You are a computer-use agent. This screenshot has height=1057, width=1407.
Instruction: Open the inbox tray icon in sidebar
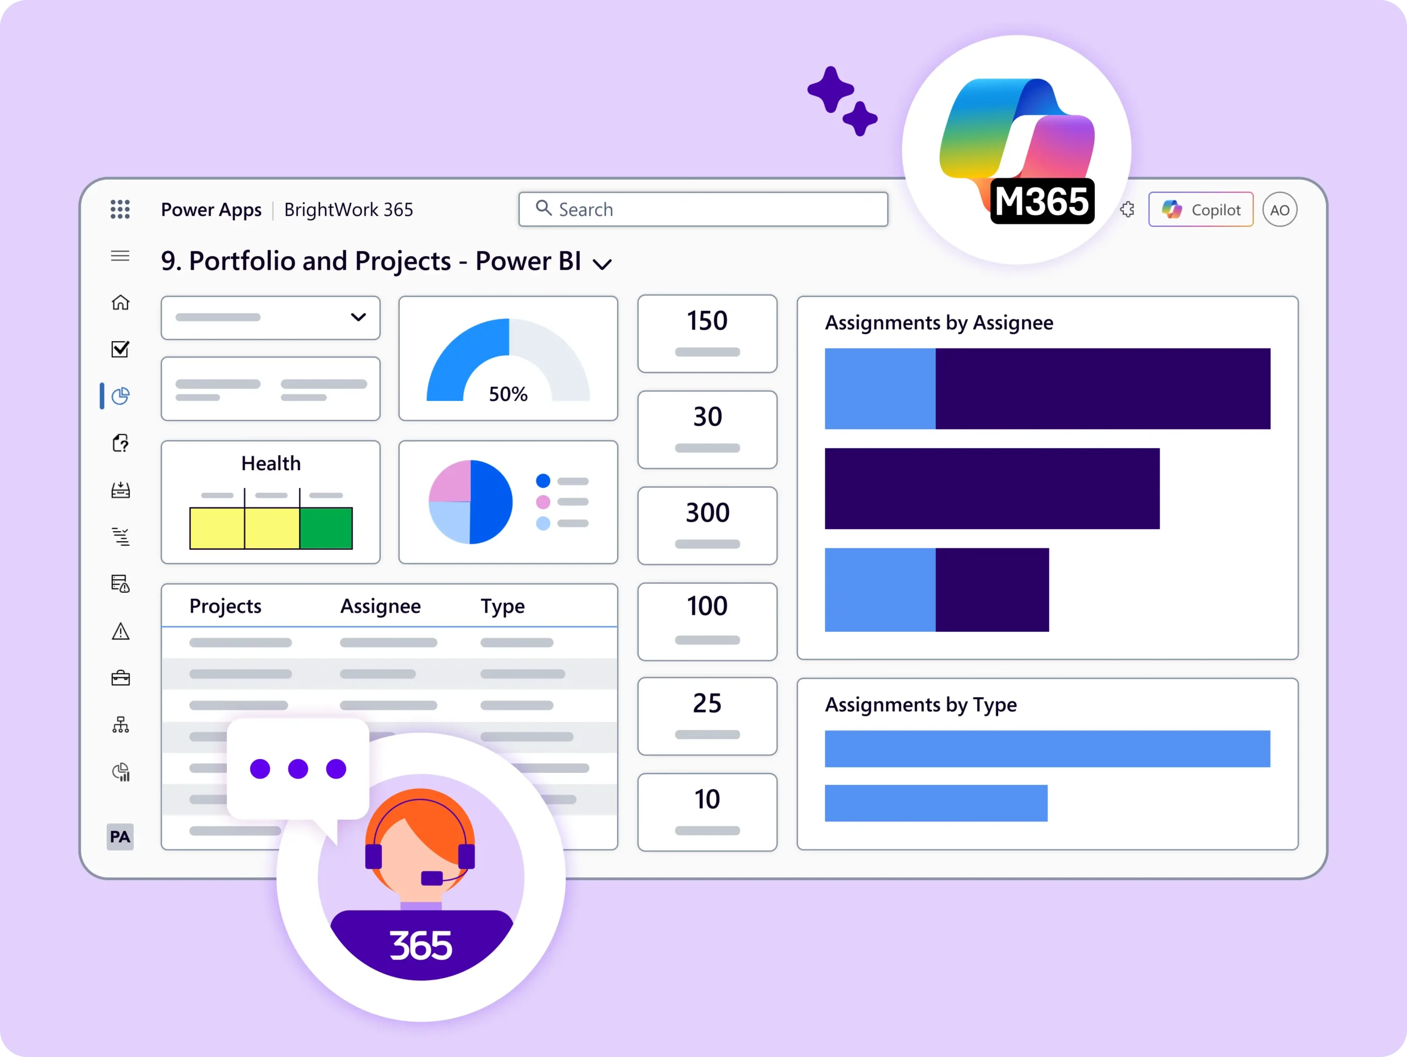tap(120, 489)
